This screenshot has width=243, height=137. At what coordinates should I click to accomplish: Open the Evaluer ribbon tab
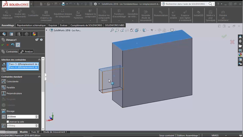[64, 25]
